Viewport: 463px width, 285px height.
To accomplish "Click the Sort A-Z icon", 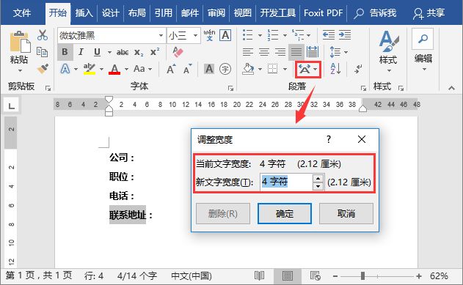I will click(x=336, y=69).
